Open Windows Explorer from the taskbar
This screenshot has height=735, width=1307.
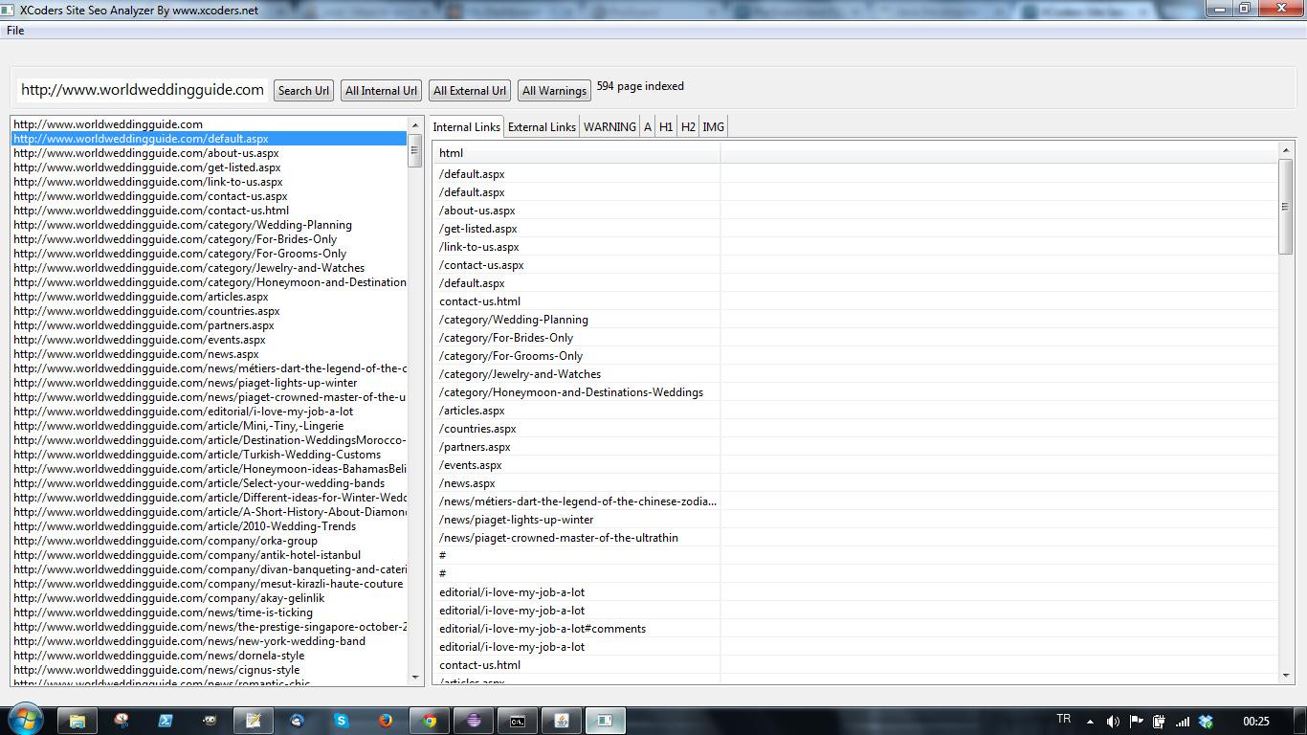(x=78, y=721)
